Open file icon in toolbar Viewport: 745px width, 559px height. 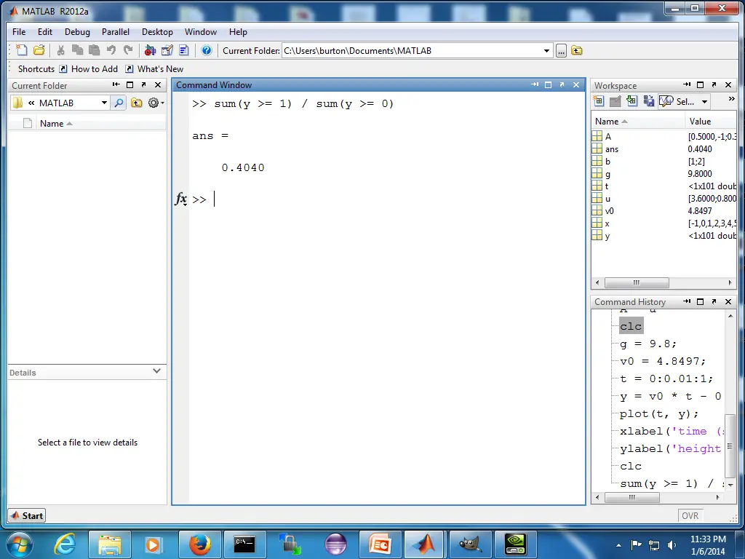click(x=39, y=50)
